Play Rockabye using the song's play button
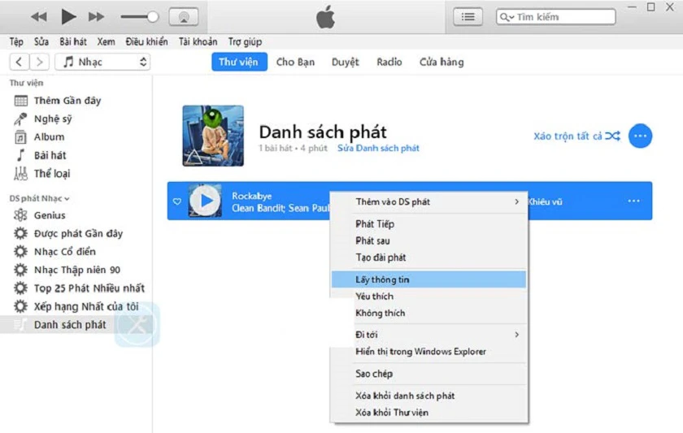The image size is (683, 433). [206, 201]
